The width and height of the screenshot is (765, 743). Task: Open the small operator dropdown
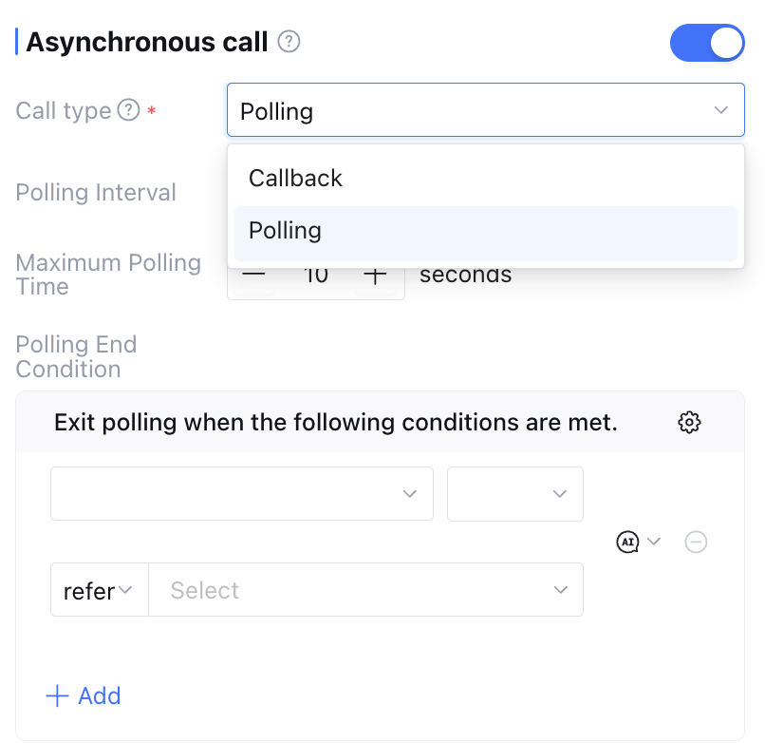point(514,493)
